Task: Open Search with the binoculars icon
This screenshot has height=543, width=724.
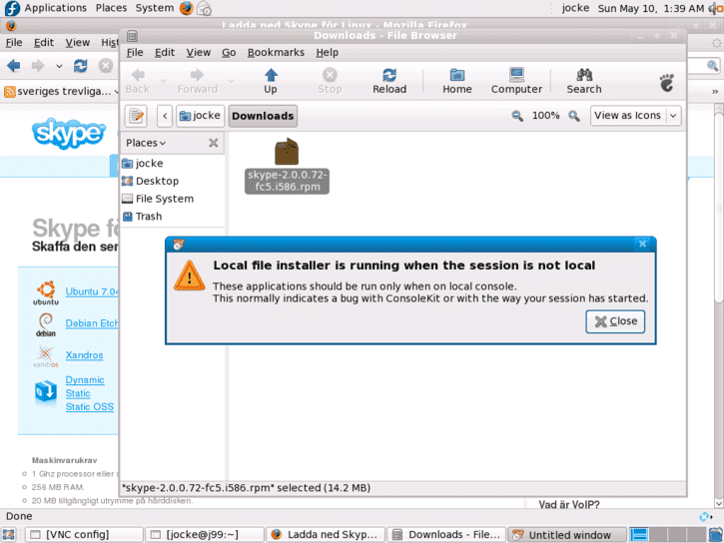Action: tap(584, 81)
